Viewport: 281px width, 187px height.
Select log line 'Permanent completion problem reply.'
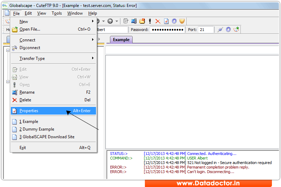[x=218, y=167]
